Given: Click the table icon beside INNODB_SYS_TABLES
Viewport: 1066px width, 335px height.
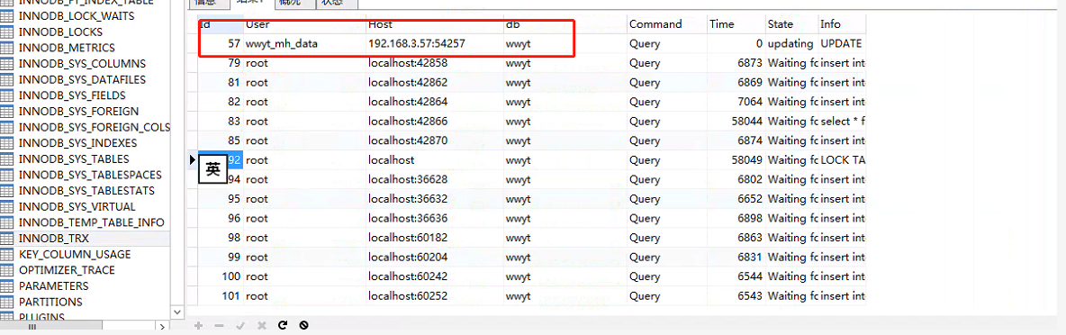Looking at the screenshot, I should point(7,159).
